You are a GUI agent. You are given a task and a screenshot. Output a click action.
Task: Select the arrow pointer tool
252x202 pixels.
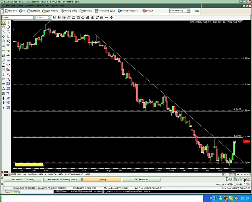[4, 22]
